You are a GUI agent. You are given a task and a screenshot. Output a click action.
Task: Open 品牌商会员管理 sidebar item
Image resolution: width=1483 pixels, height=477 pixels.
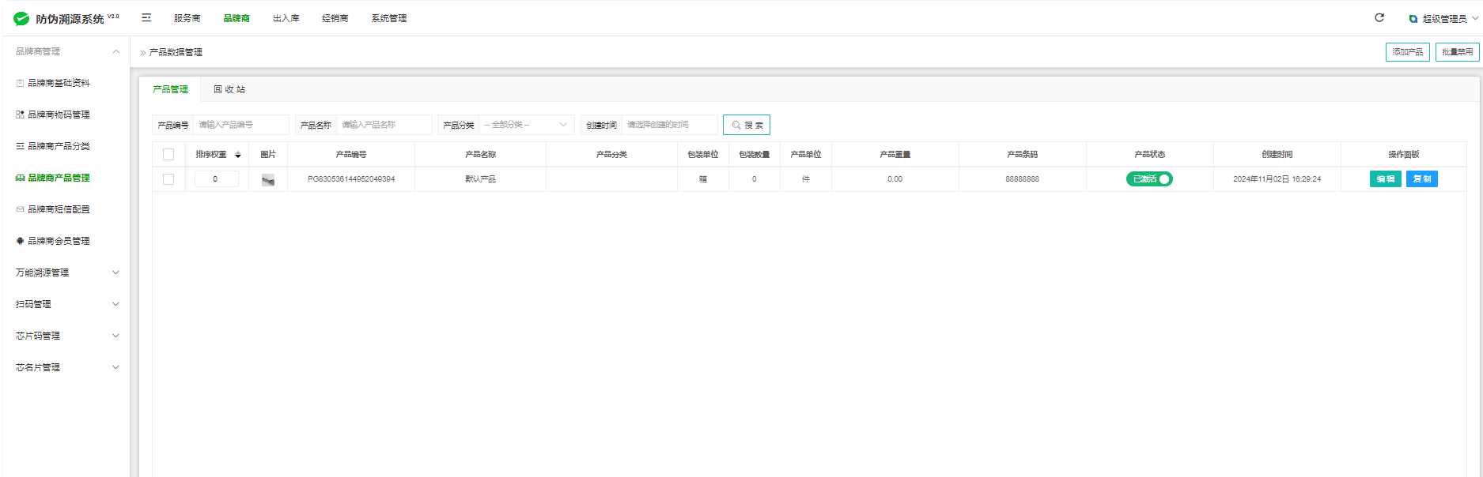tap(59, 241)
